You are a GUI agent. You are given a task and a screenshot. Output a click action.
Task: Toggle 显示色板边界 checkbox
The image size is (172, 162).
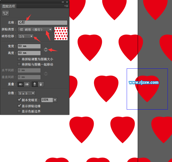[19, 111]
